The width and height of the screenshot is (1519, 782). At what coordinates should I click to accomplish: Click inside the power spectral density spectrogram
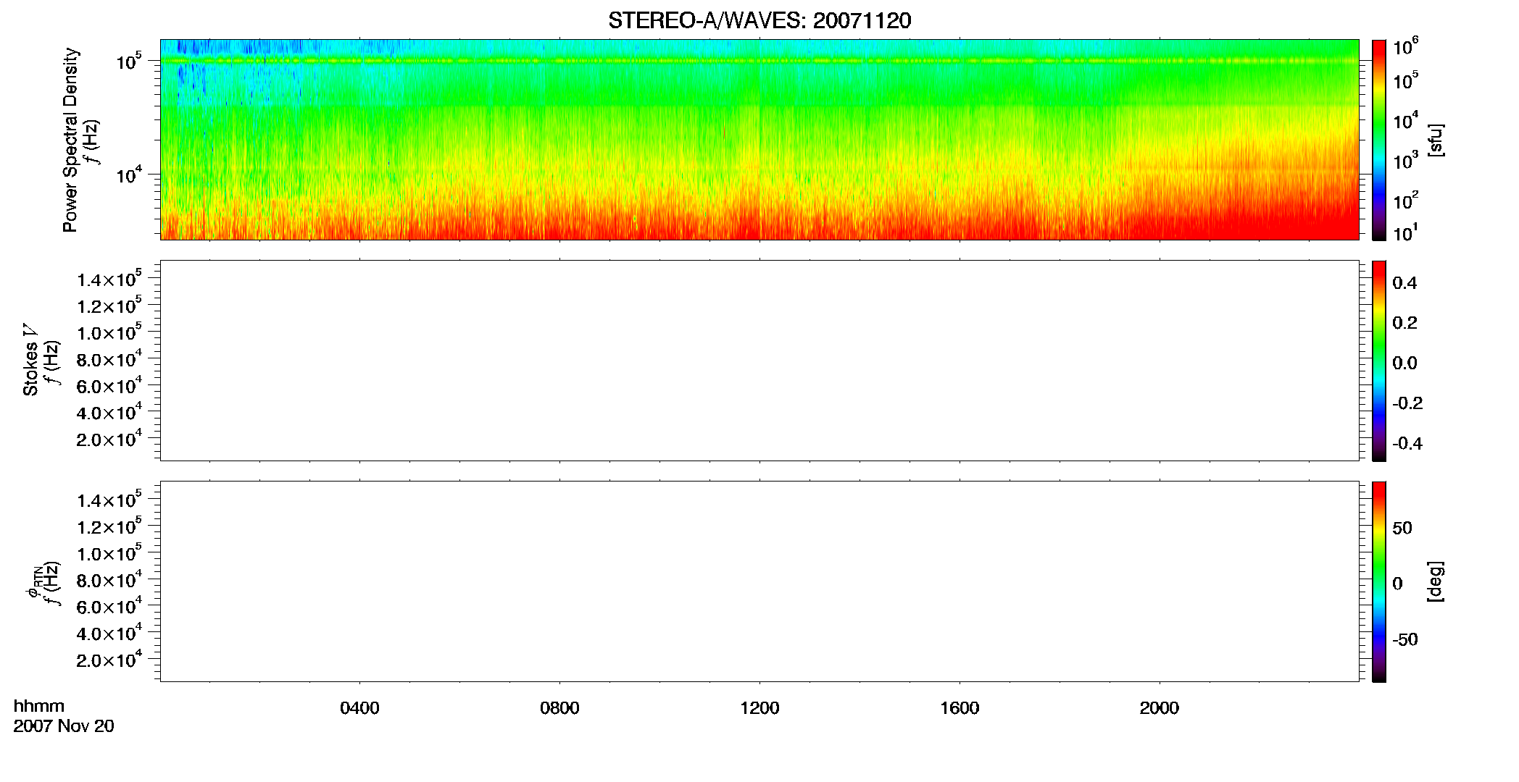759,140
